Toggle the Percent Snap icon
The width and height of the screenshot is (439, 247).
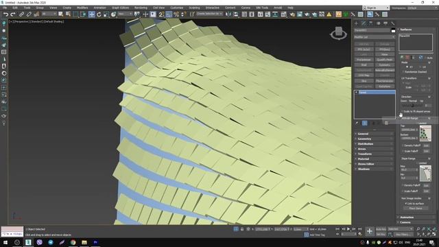(x=176, y=14)
